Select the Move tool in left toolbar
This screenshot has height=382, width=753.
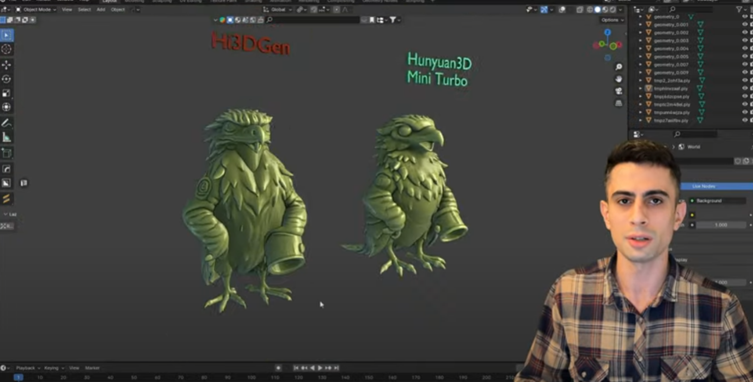(7, 65)
